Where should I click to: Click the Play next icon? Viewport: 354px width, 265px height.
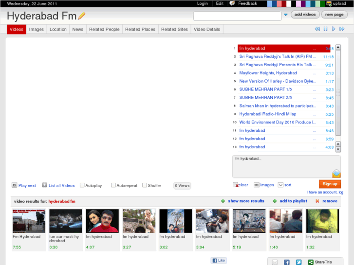click(x=14, y=185)
